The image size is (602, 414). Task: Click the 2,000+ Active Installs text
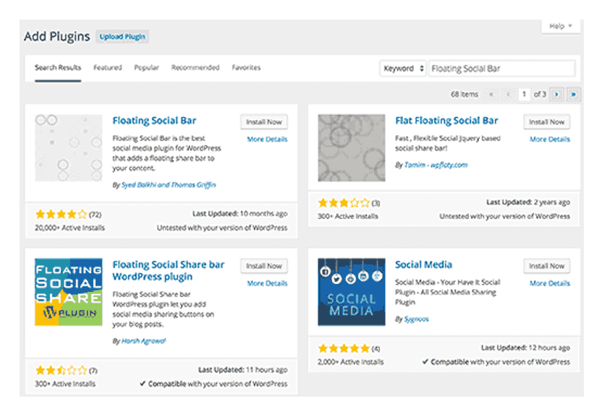click(x=350, y=362)
